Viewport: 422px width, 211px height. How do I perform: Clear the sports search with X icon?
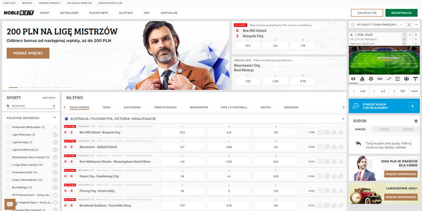click(54, 106)
